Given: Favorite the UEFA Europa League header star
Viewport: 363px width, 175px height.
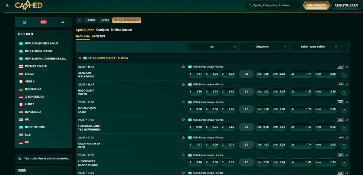Looking at the screenshot, I should [x=80, y=58].
